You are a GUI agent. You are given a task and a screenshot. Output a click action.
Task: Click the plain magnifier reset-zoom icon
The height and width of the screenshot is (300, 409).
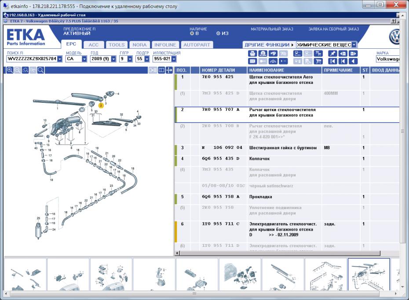(41, 70)
